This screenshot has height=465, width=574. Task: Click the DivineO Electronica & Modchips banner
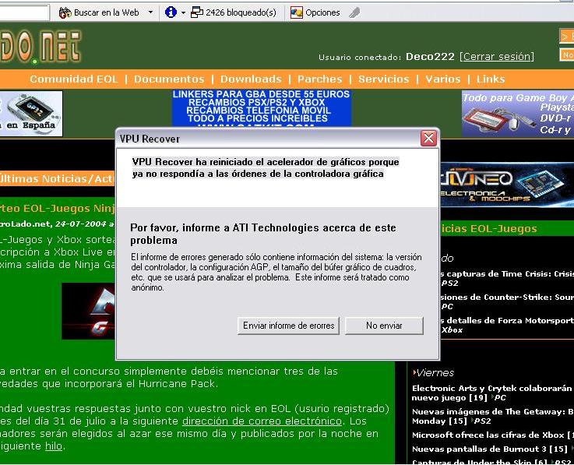[x=507, y=185]
